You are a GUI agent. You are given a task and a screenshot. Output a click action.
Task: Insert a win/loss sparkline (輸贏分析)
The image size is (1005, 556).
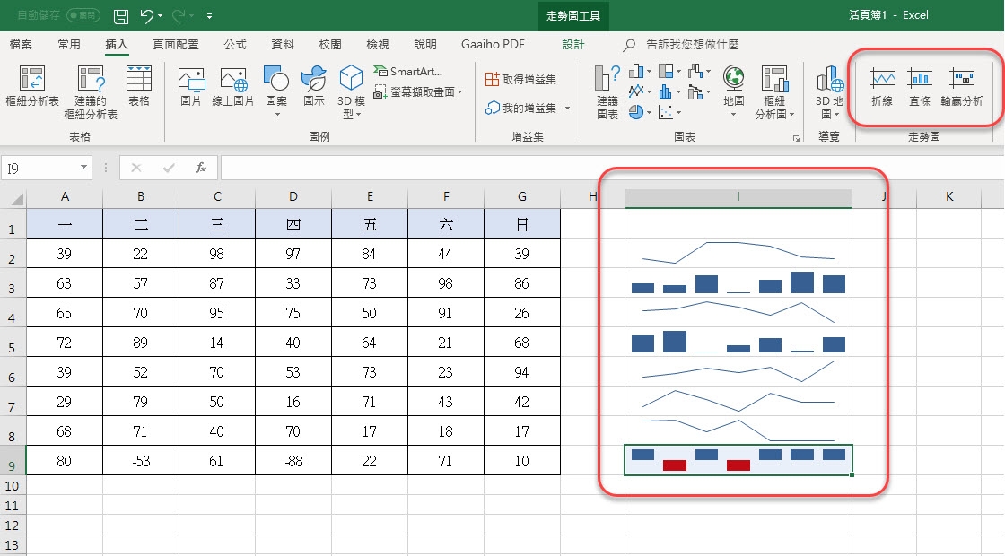[x=962, y=87]
